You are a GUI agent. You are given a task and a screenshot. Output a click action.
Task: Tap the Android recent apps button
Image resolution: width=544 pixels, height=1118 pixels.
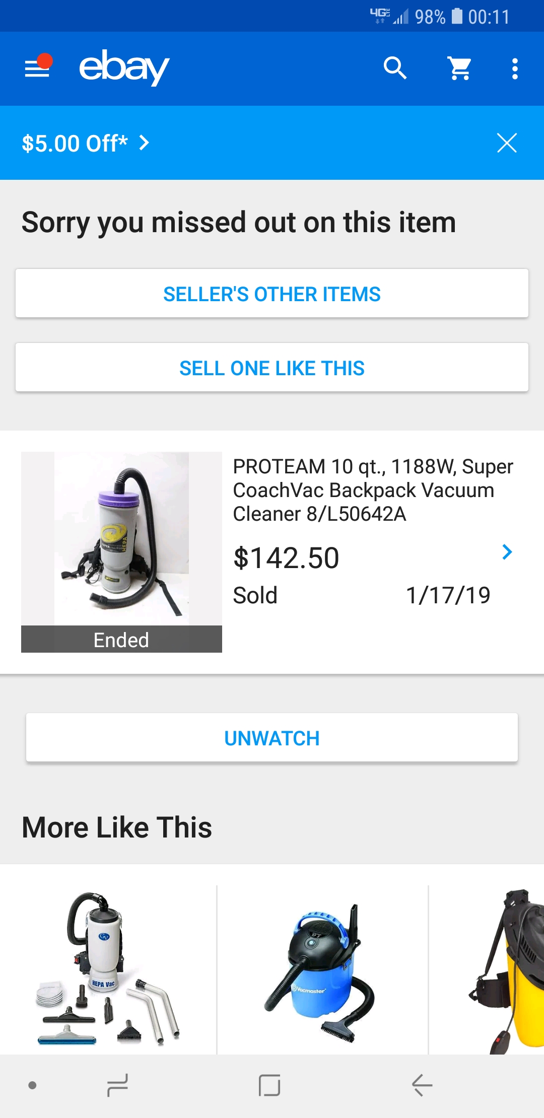[x=117, y=1085]
